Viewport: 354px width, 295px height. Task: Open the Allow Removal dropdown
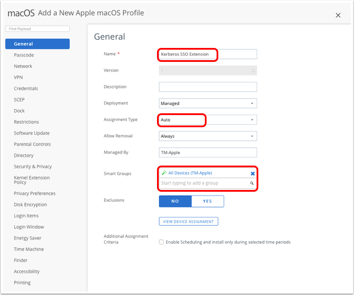click(208, 136)
